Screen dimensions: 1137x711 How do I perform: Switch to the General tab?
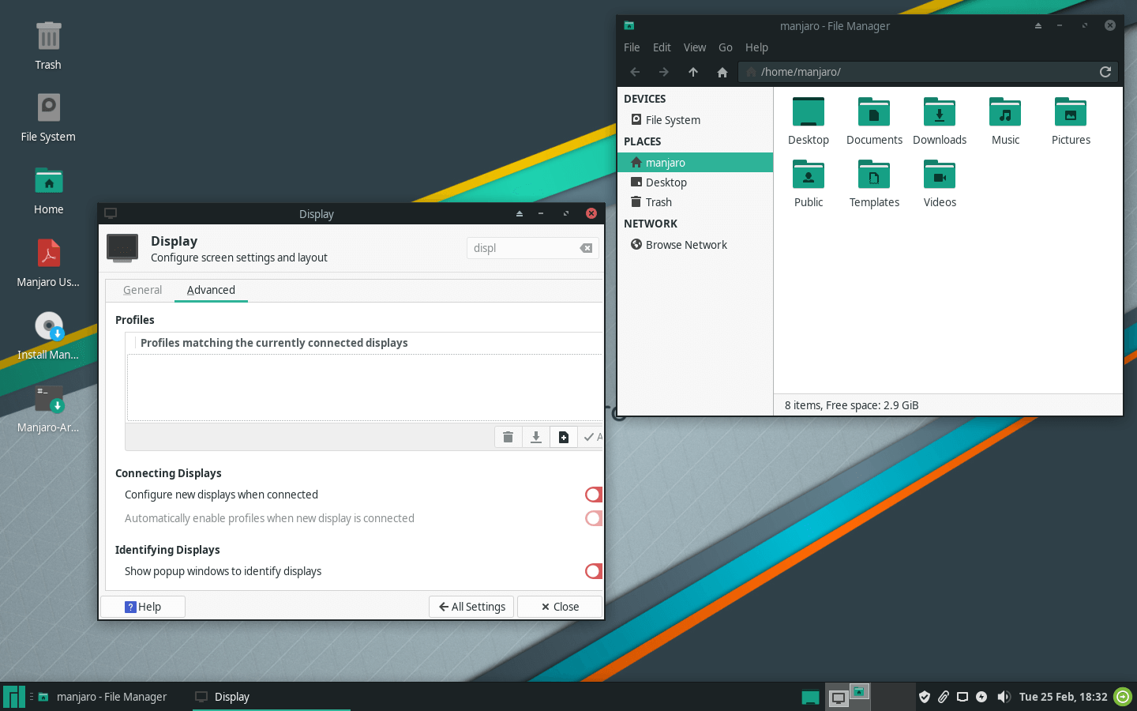pyautogui.click(x=142, y=290)
